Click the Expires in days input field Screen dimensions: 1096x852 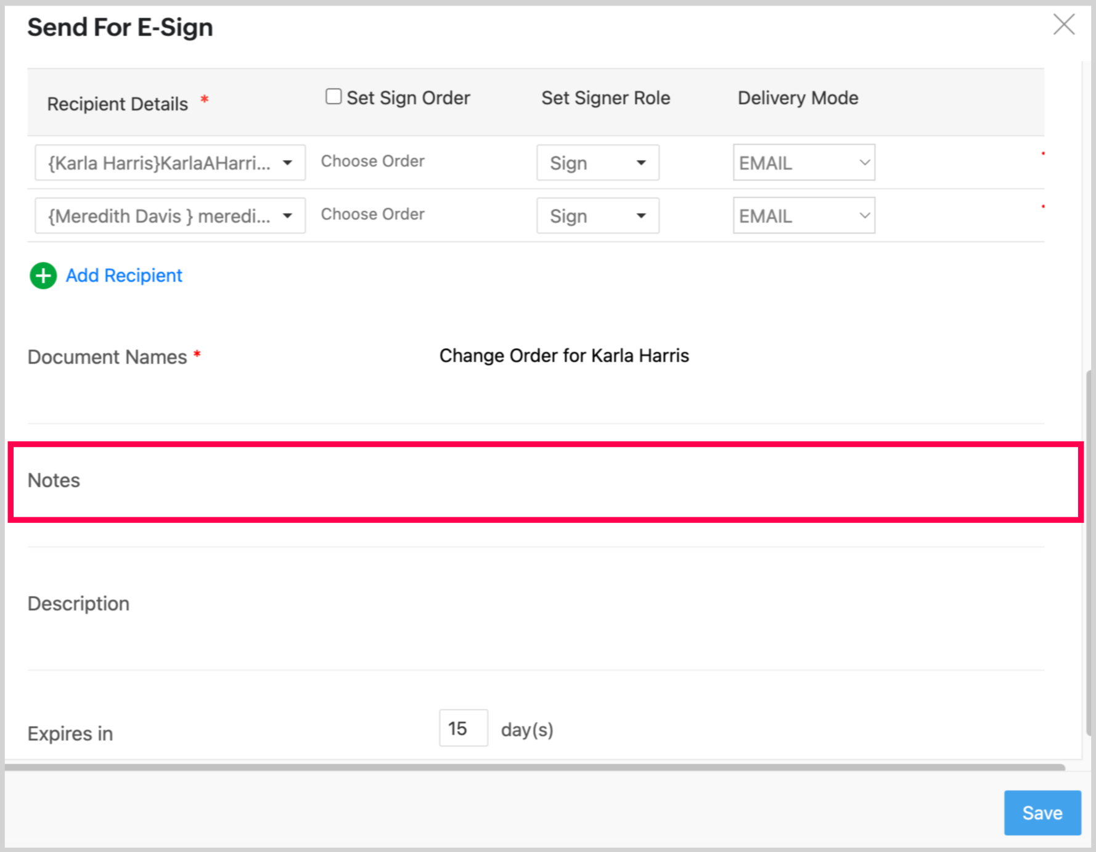(463, 728)
